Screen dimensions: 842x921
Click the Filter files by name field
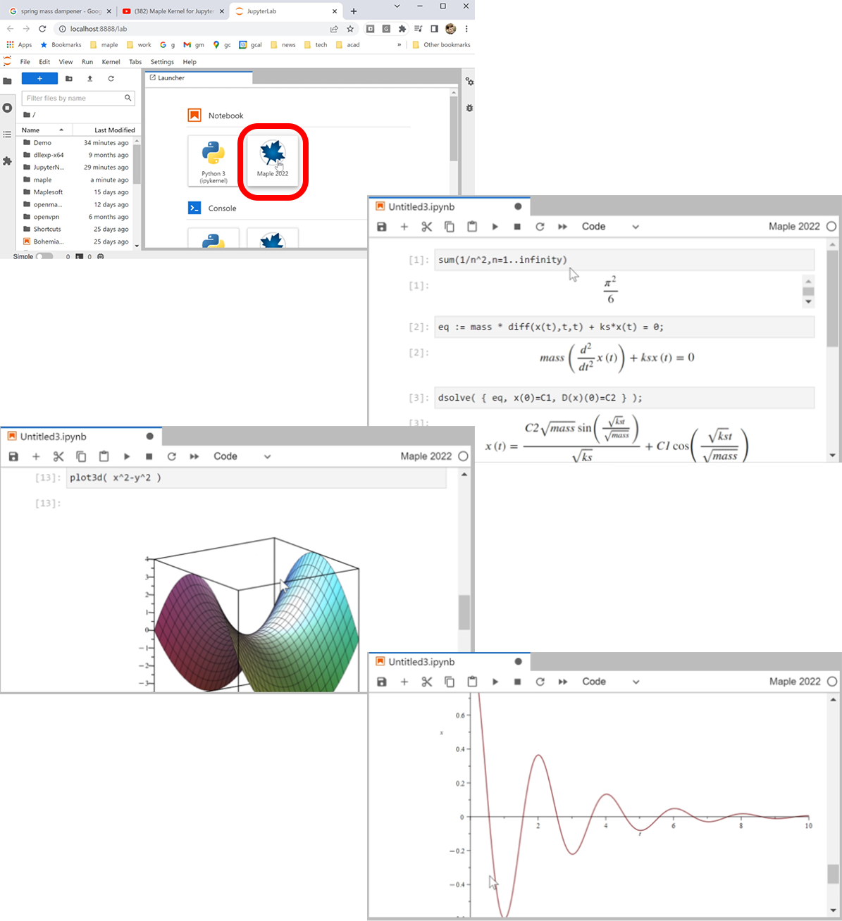(74, 98)
